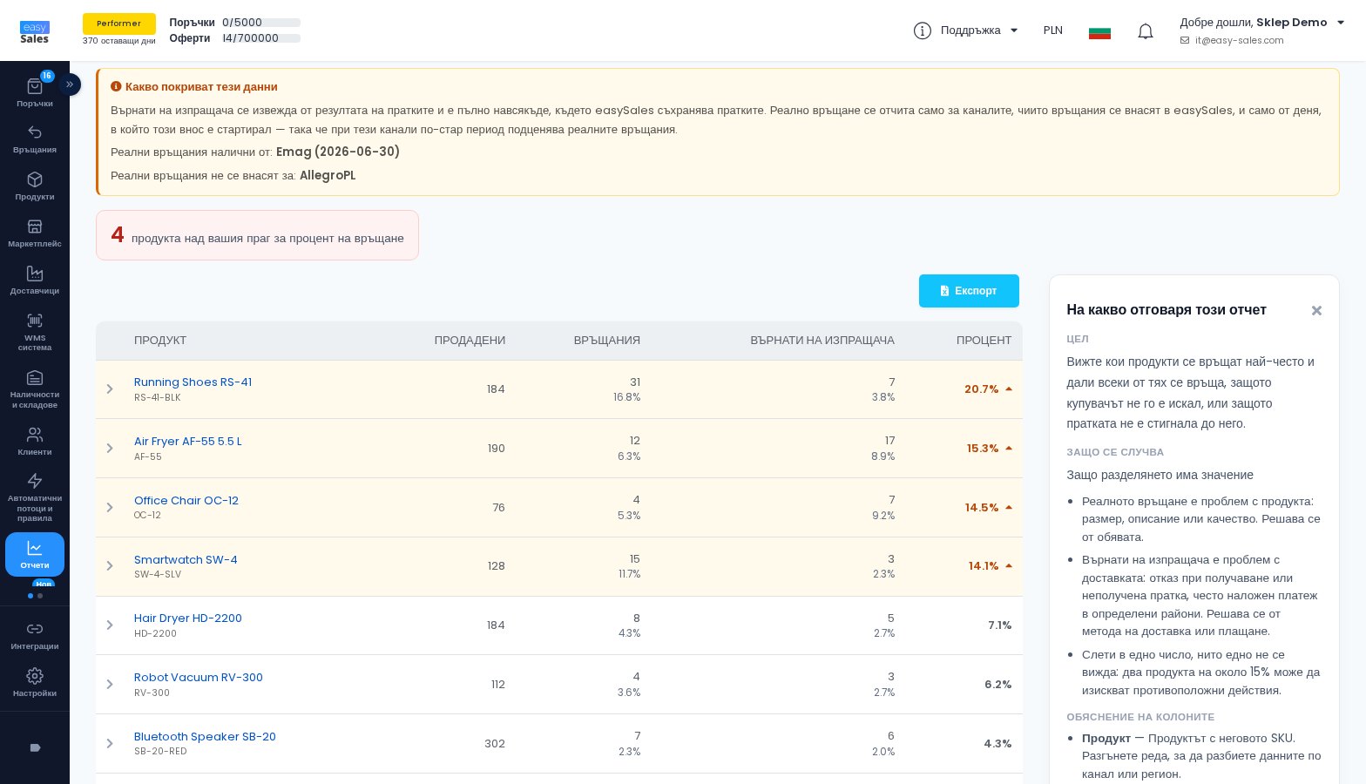Open Наличности и складове section
1366x784 pixels.
35,389
